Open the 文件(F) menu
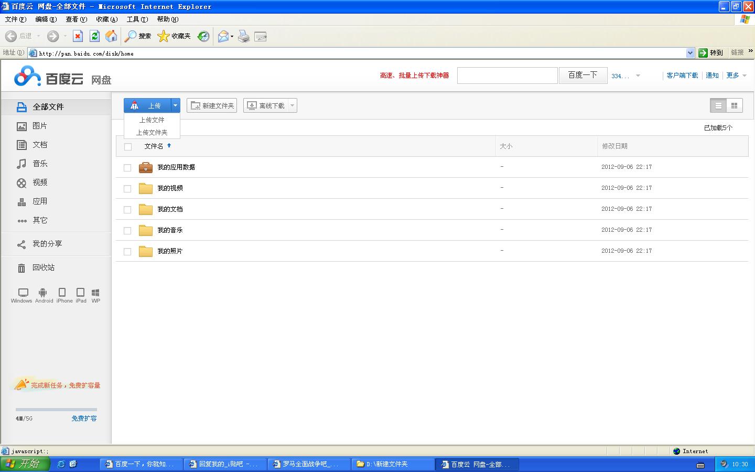 [x=16, y=19]
